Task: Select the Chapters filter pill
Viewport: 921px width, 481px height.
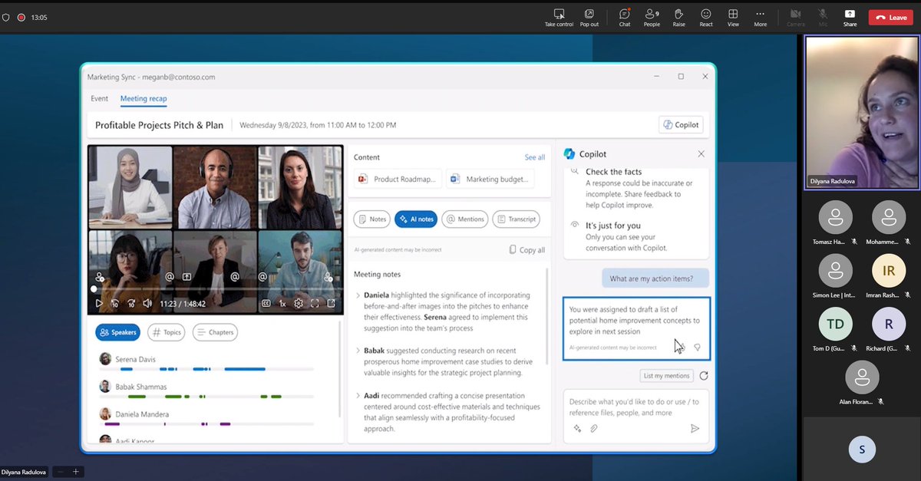Action: point(214,332)
